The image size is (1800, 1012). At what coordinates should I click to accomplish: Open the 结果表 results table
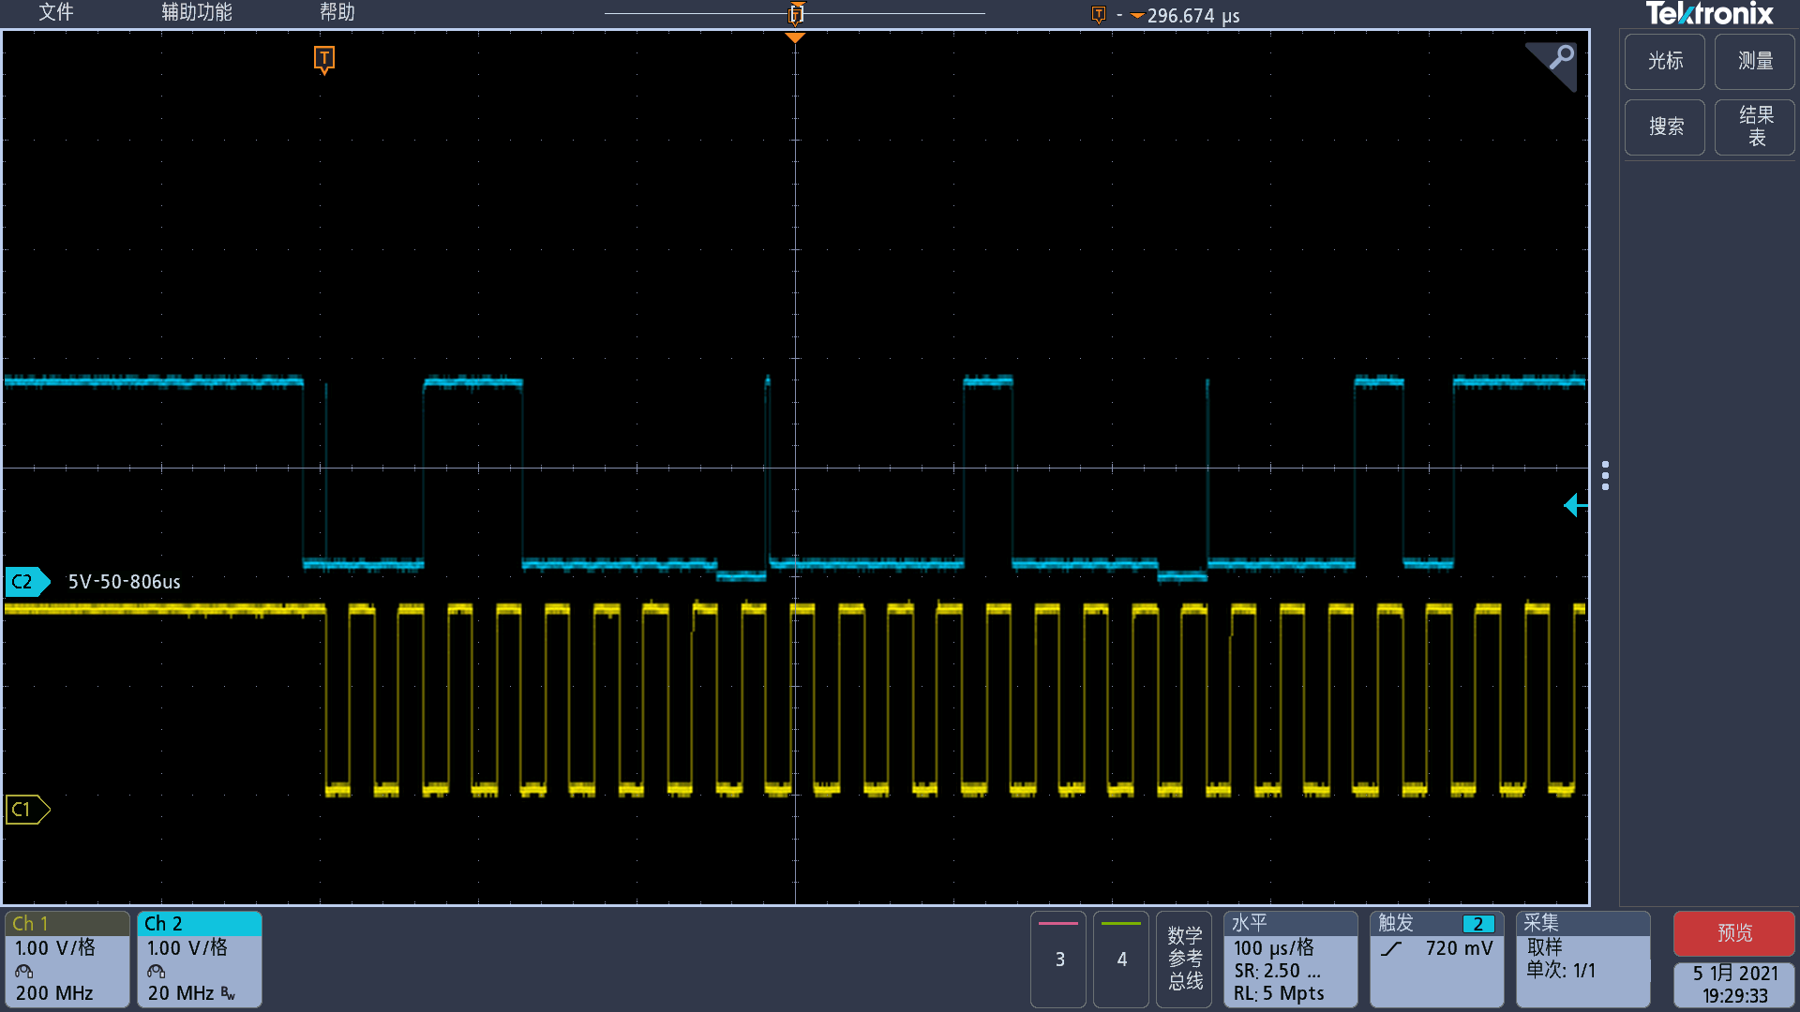click(x=1754, y=127)
